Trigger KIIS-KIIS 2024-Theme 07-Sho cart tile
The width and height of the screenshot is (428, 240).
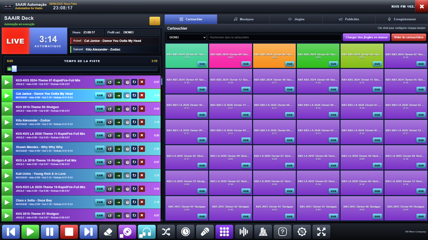pos(406,55)
